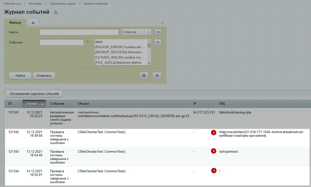Click timestamp 13.12.2021 18:54:49
The image size is (311, 187).
point(34,153)
